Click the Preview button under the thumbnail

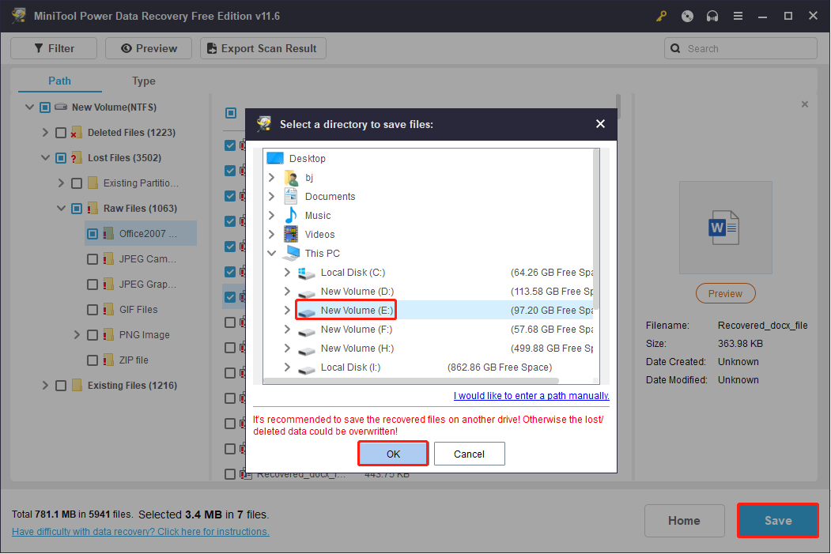point(725,293)
